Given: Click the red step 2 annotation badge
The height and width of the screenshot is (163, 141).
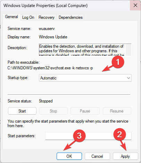Looking at the screenshot, I should point(119,134).
